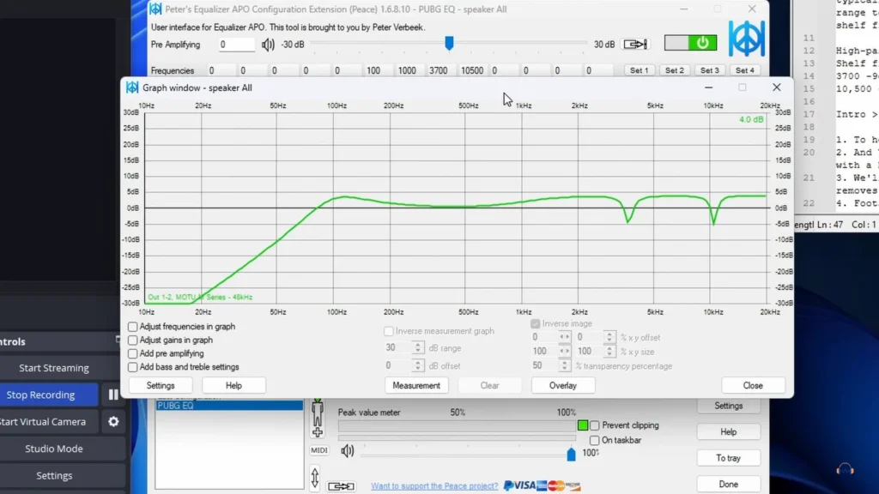Select Set 4 preset
This screenshot has width=879, height=494.
point(745,70)
